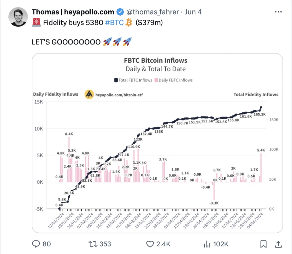Click the 2.4K likes count
The height and width of the screenshot is (254, 292).
pos(163,244)
